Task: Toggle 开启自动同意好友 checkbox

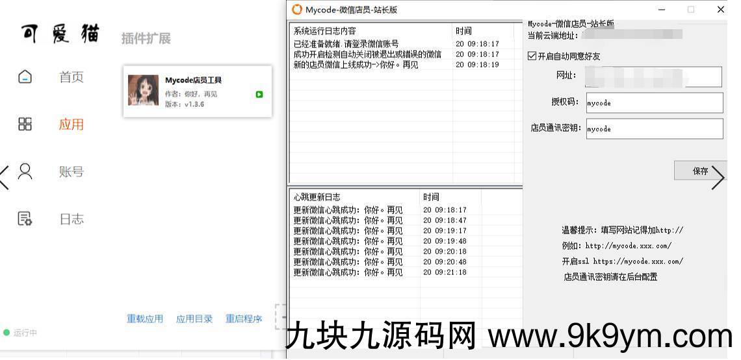Action: point(532,56)
